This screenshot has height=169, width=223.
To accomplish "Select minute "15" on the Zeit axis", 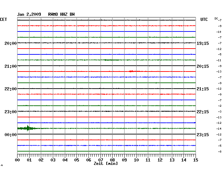I will (x=196, y=160).
